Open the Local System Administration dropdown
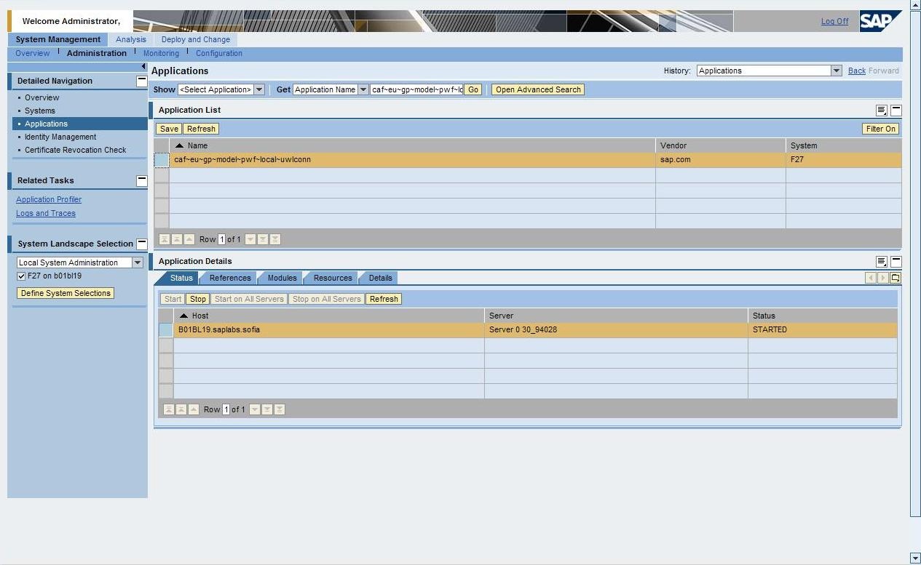The image size is (921, 565). 138,263
